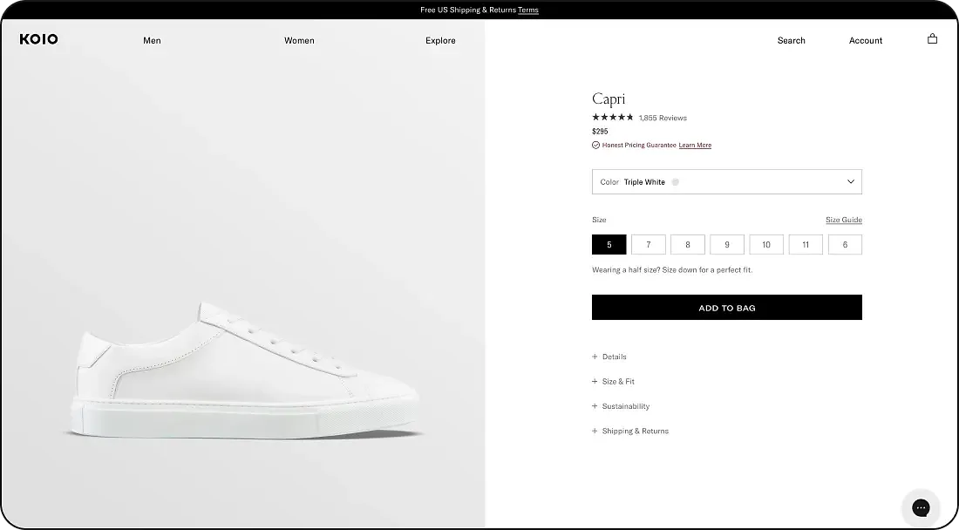The image size is (959, 530).
Task: Click the Honest Pricing Guarantee checkmark icon
Action: (x=595, y=145)
